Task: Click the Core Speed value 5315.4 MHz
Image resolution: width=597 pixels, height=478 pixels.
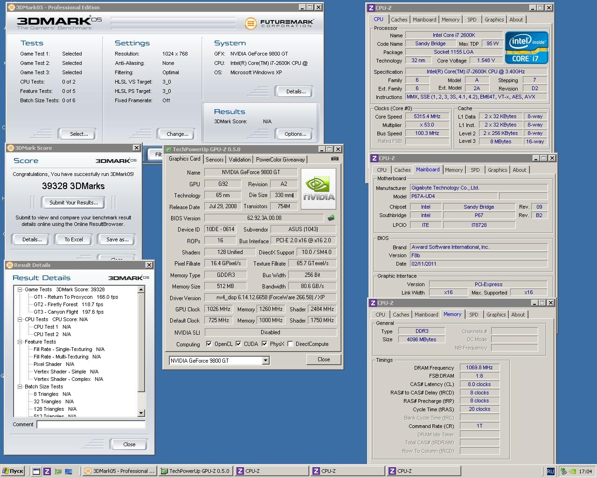Action: tap(427, 117)
